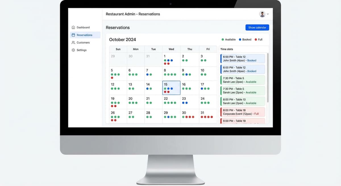Click the Wed column header
This screenshot has width=341, height=186.
click(171, 49)
